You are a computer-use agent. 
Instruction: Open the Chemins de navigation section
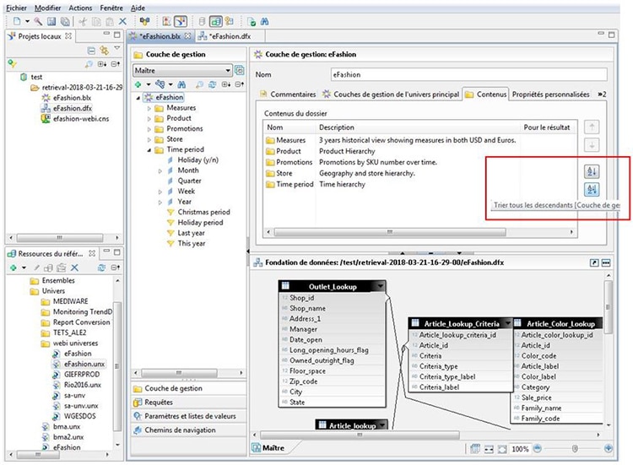(x=188, y=430)
